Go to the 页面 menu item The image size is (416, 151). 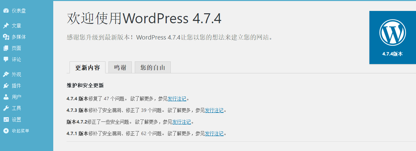click(27, 48)
